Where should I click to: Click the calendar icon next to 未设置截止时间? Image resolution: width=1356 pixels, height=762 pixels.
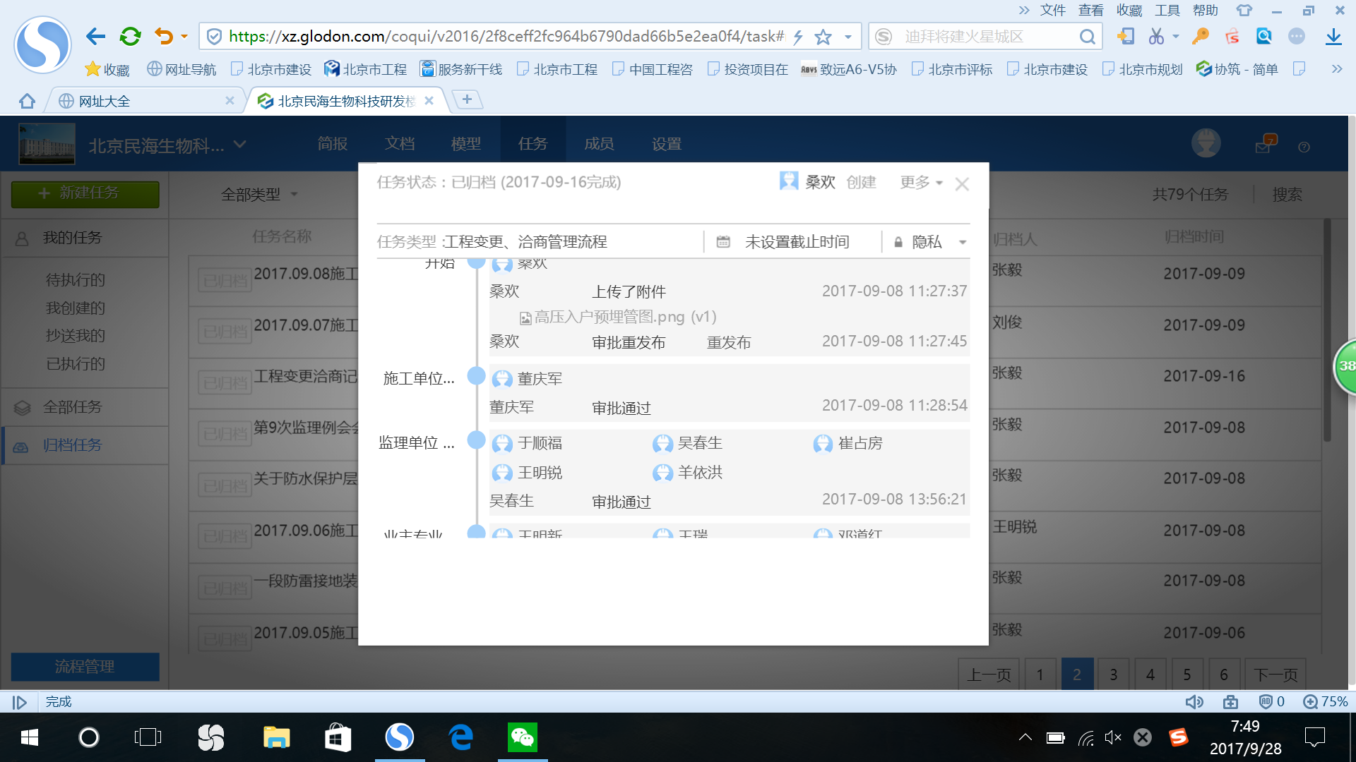click(x=722, y=241)
